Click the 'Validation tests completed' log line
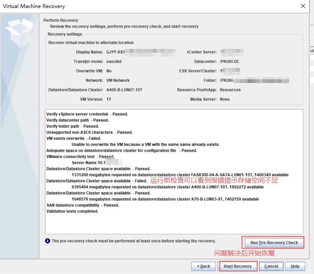 click(72, 211)
